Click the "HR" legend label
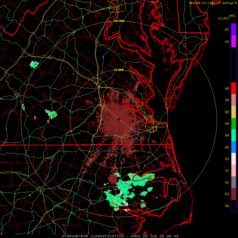238x238 pixels. (x=227, y=124)
